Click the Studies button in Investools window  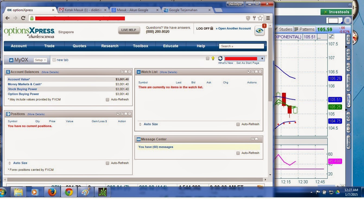tap(283, 29)
